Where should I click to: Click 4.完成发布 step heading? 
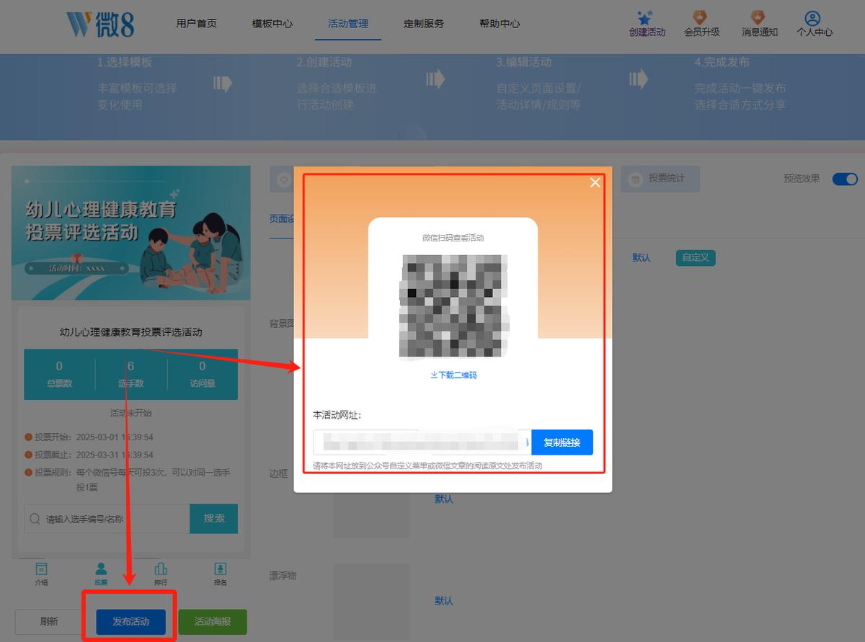(722, 62)
